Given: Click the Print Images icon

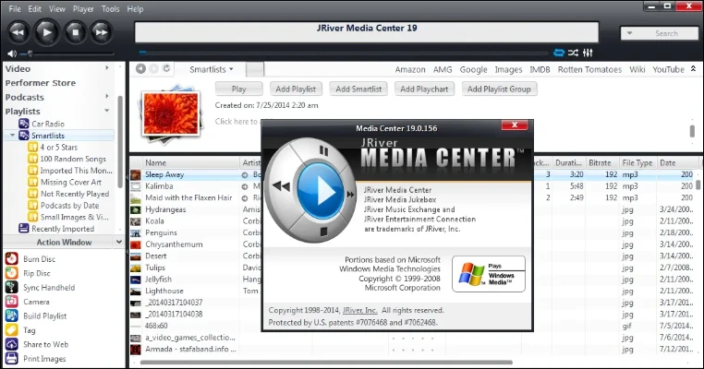Looking at the screenshot, I should point(12,359).
